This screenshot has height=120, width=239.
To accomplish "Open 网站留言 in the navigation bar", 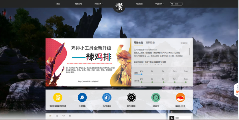I will (x=139, y=4).
